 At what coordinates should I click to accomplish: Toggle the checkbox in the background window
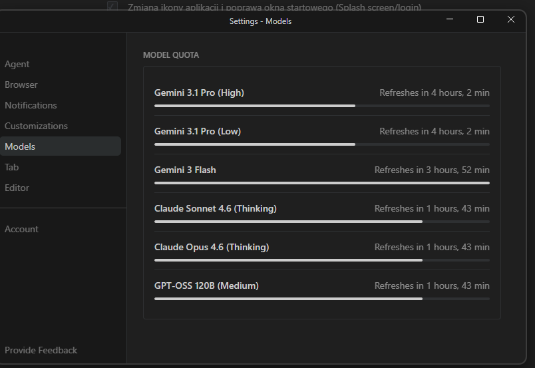[x=112, y=6]
